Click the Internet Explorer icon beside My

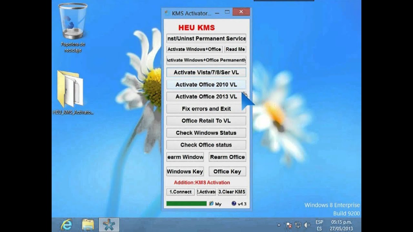click(211, 204)
